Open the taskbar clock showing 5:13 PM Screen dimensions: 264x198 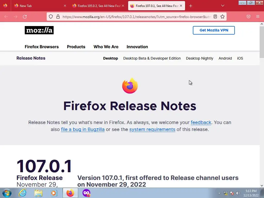point(251,193)
